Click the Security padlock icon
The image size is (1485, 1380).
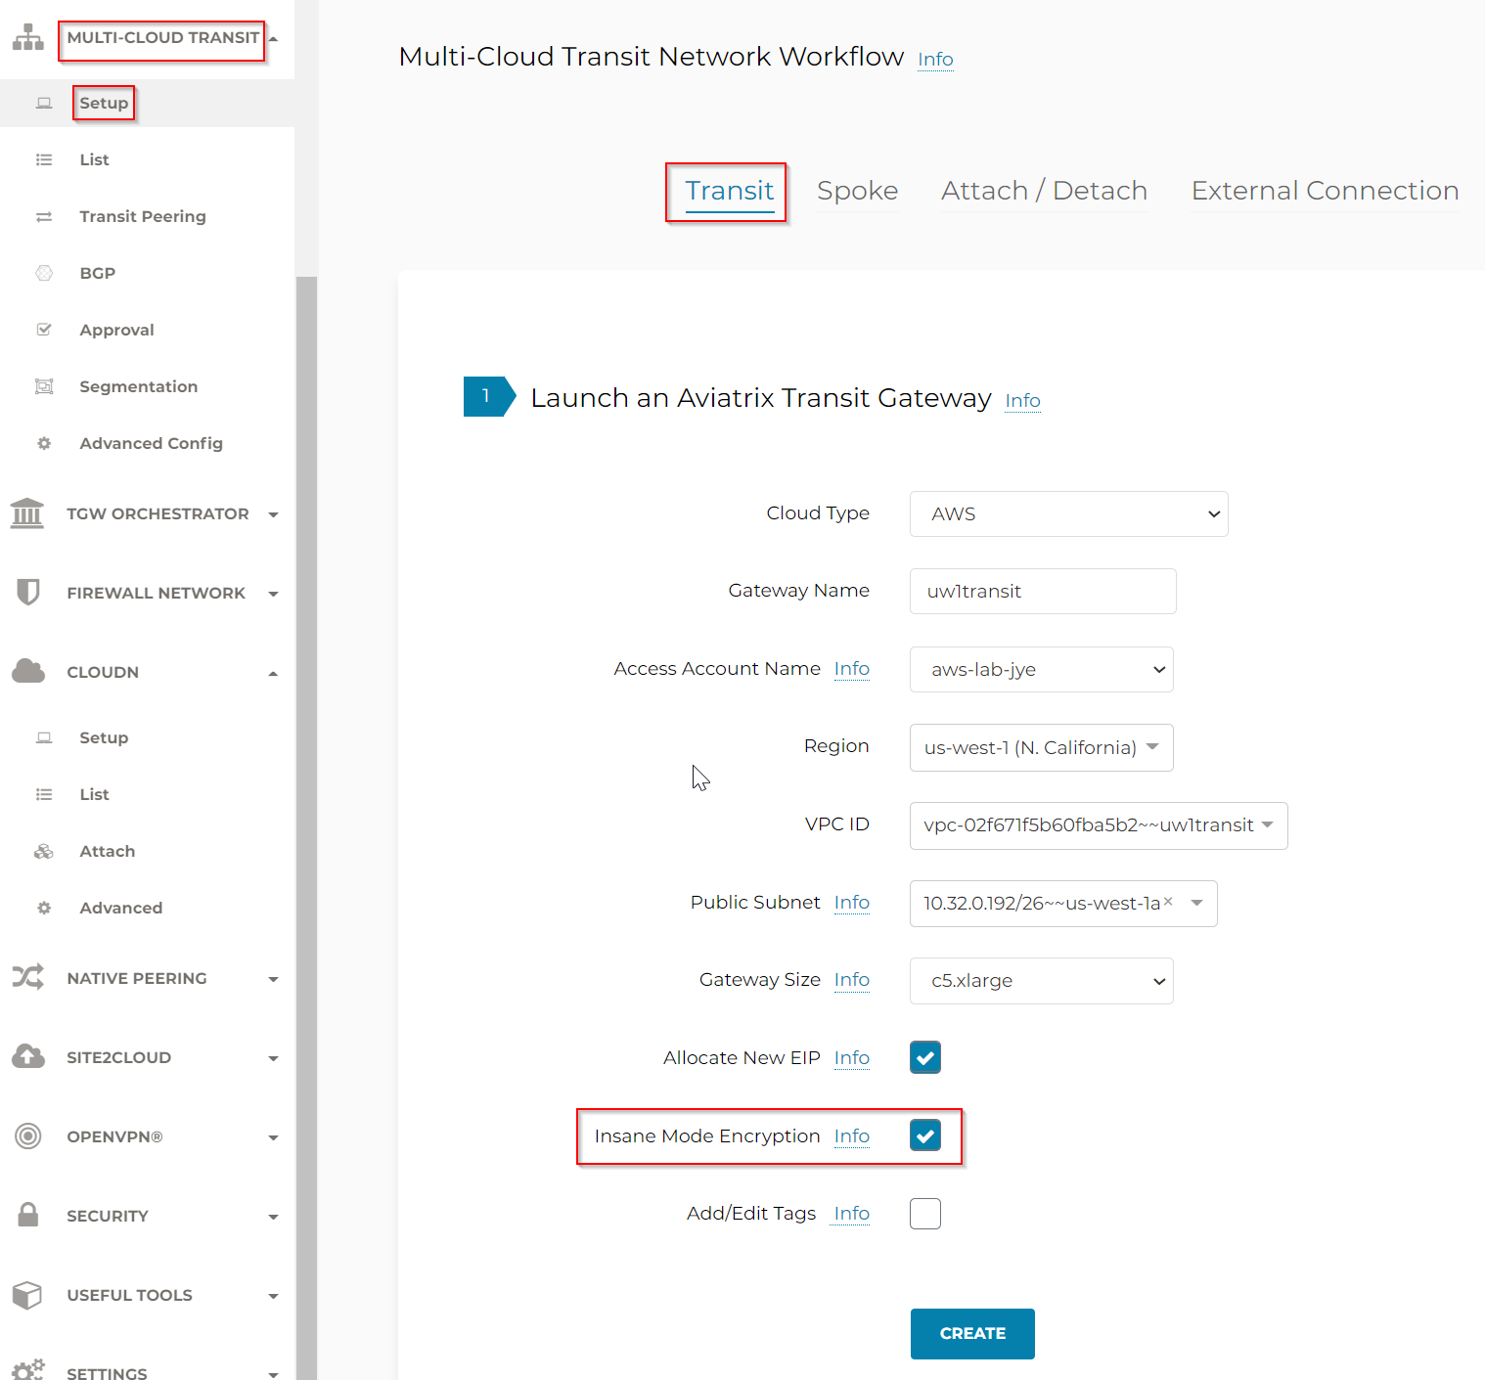click(26, 1215)
